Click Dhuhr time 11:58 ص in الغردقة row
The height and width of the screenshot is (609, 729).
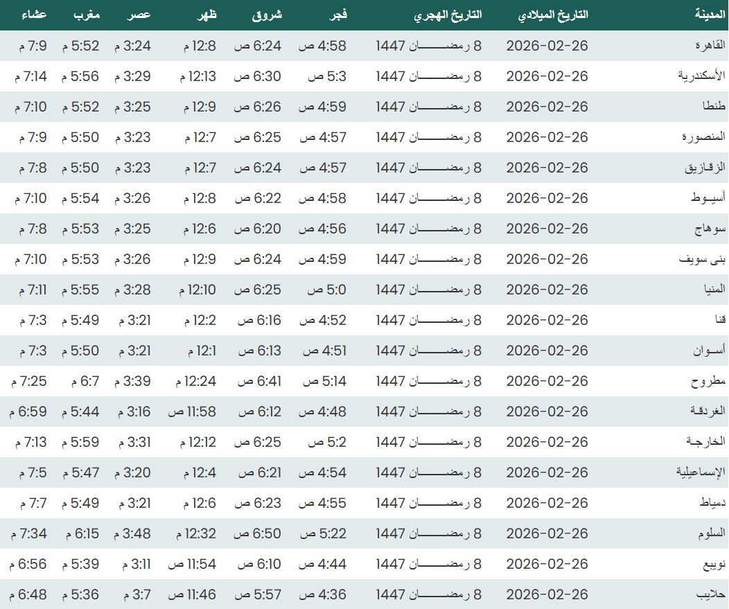click(192, 412)
